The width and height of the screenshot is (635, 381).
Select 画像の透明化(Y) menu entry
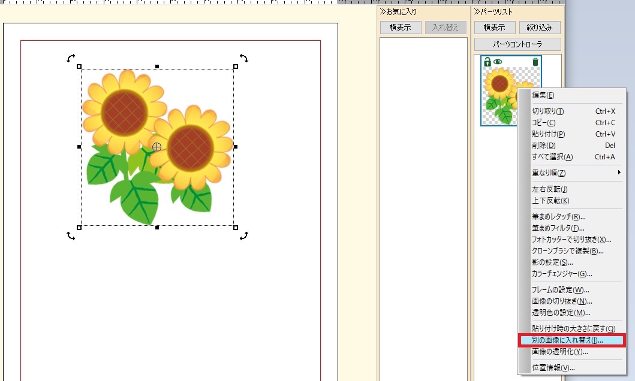click(572, 352)
